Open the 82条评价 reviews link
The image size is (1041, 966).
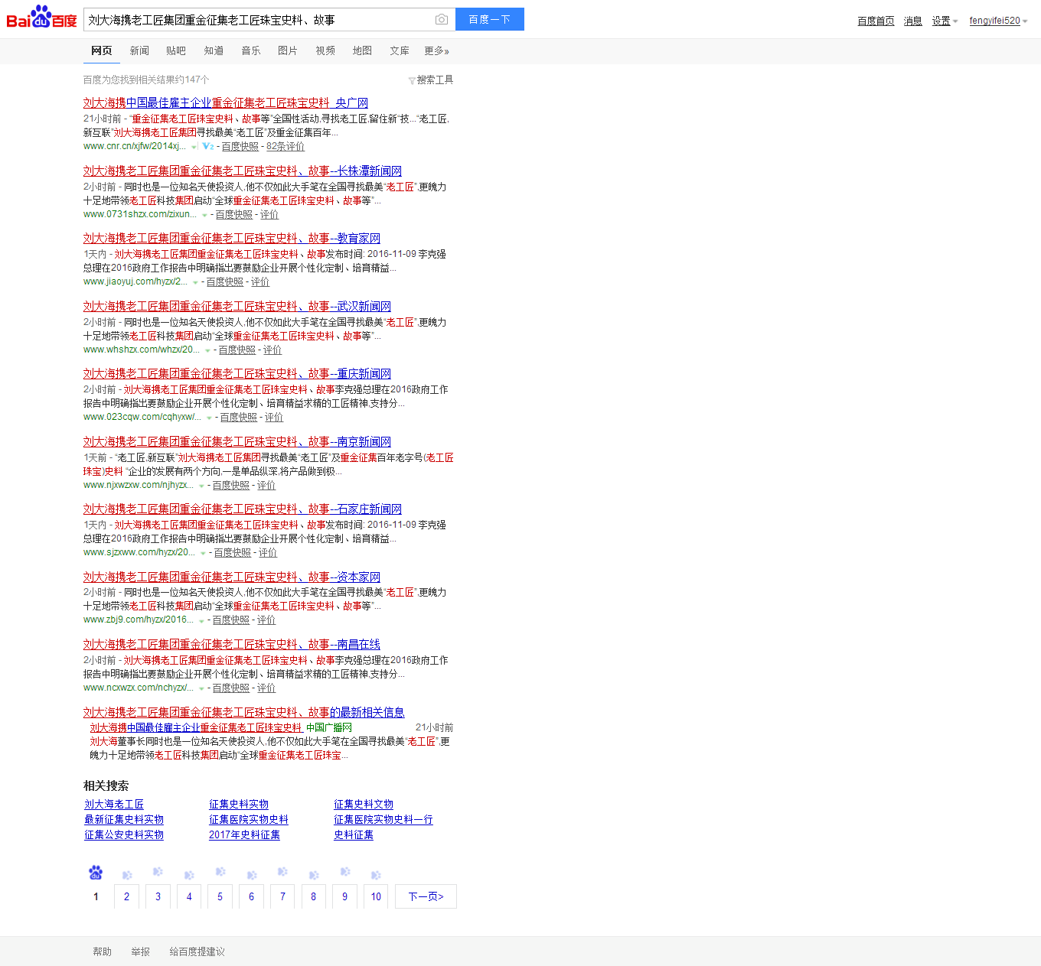click(x=286, y=146)
